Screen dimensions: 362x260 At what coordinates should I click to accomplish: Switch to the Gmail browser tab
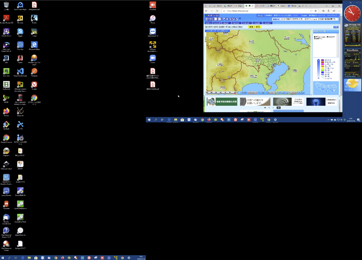pos(239,6)
